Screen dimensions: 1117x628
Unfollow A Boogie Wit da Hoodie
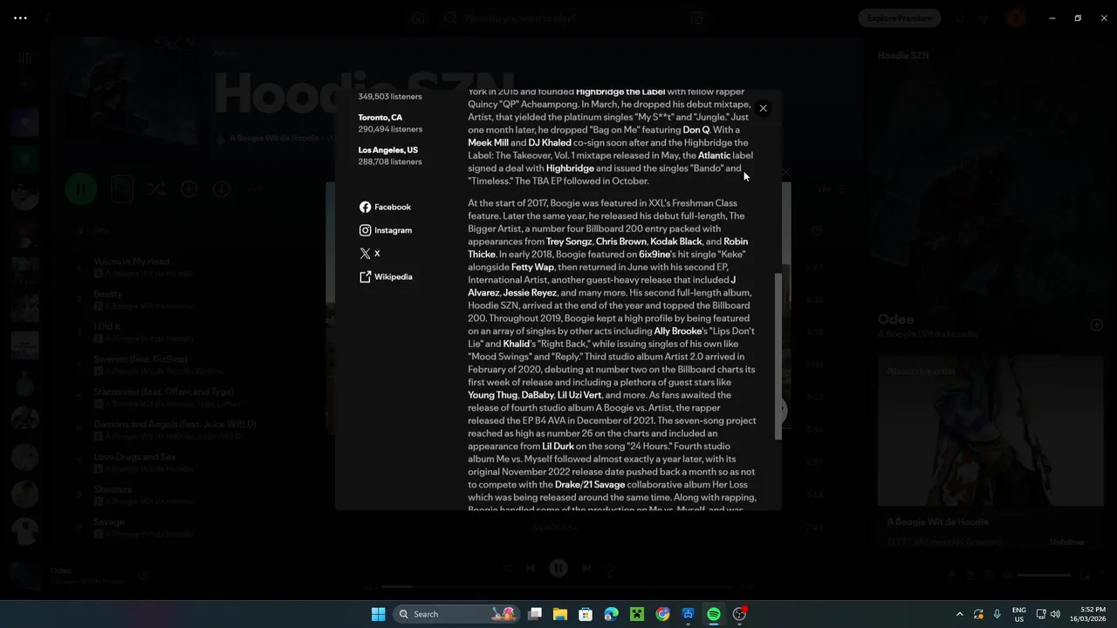(x=1066, y=542)
